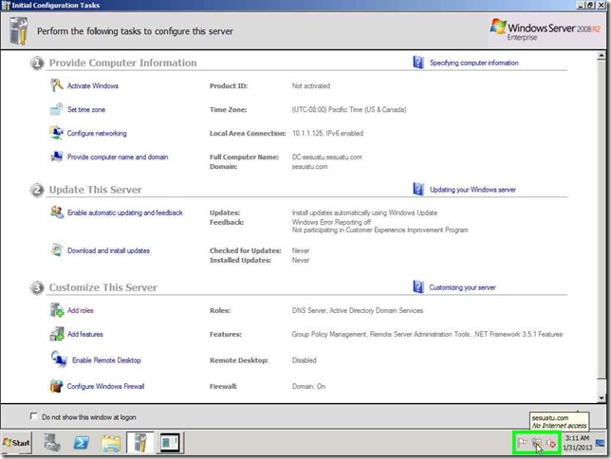
Task: Open Customizing your server help link
Action: tap(463, 287)
